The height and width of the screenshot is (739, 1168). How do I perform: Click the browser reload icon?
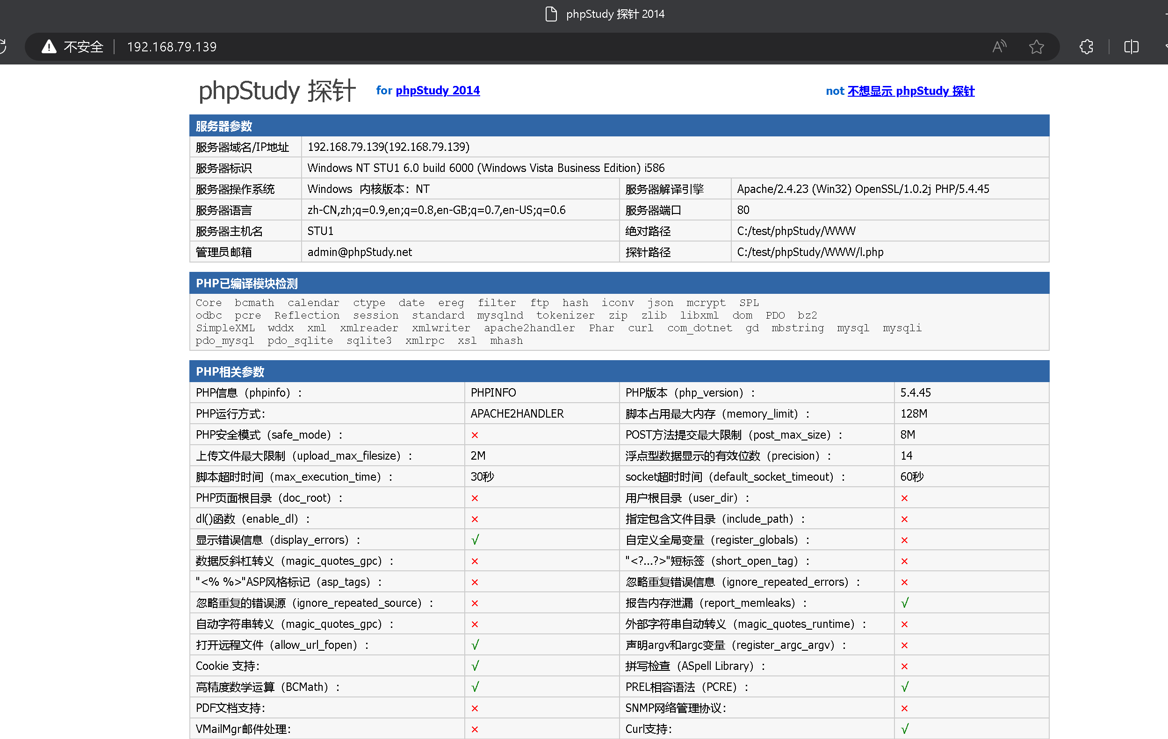2,47
